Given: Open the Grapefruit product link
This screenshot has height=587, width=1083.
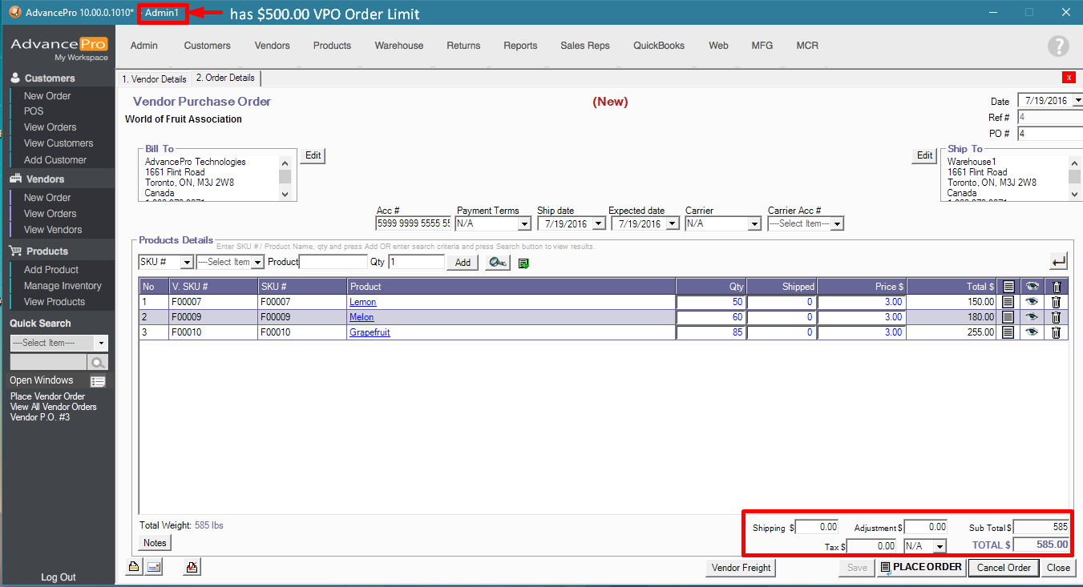Looking at the screenshot, I should [370, 332].
